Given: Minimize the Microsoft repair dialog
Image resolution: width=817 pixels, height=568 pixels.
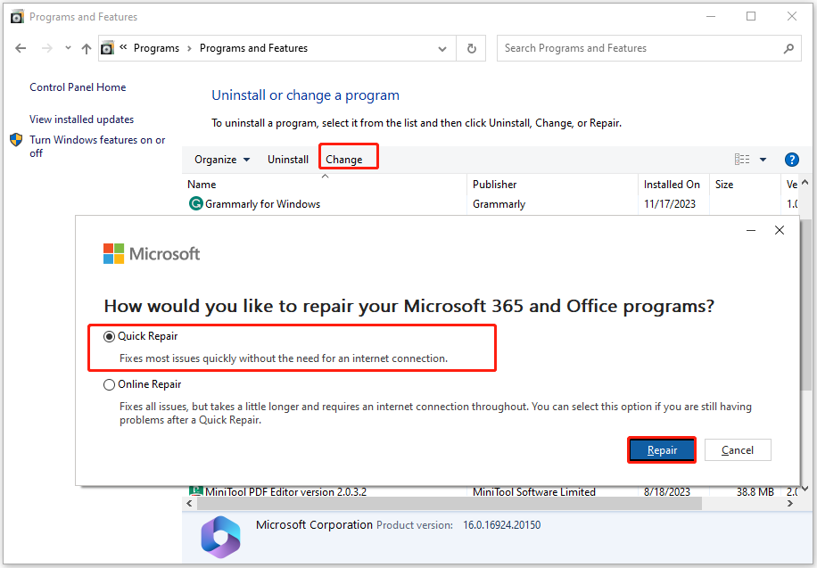Looking at the screenshot, I should (x=751, y=230).
